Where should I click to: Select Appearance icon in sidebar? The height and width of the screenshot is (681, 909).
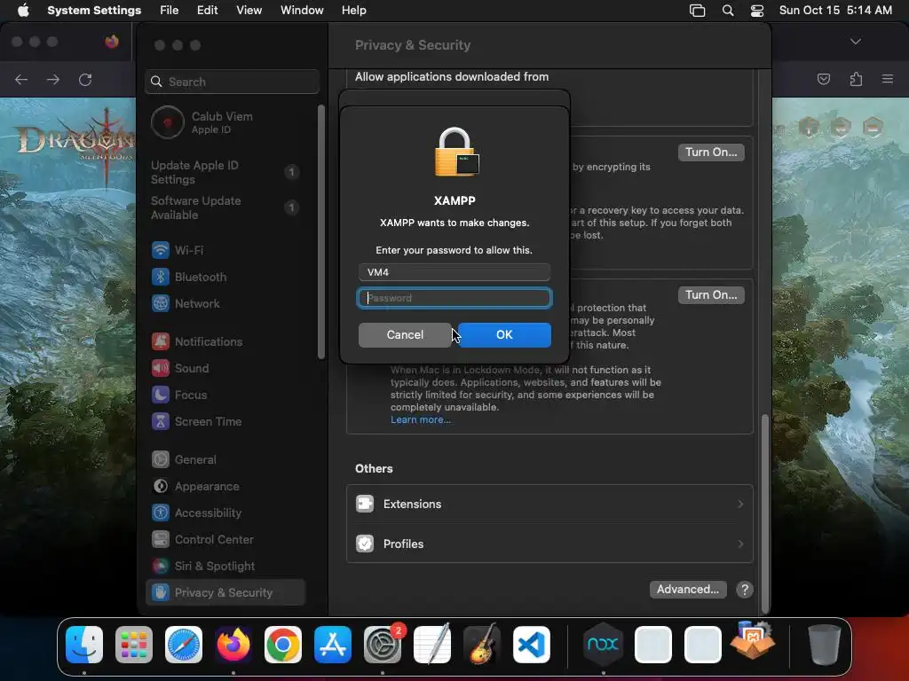point(161,487)
